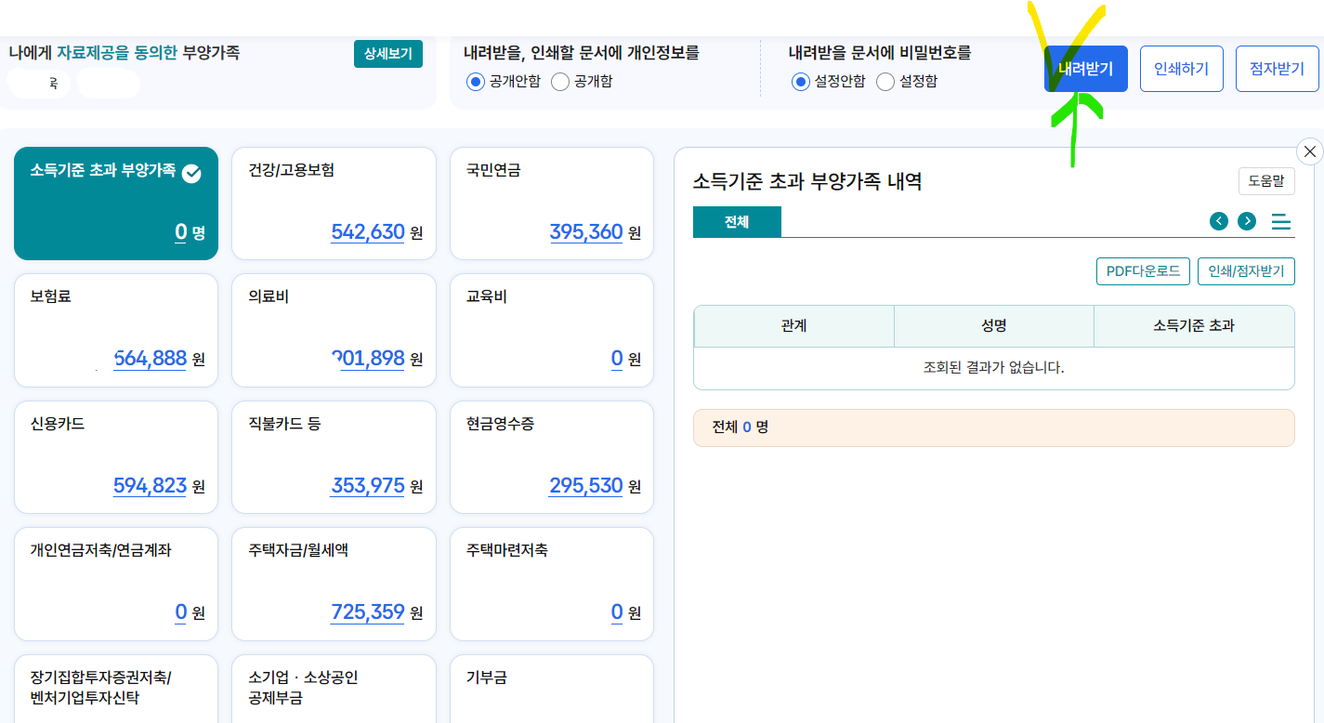
Task: Open 상세보기 for dependents
Action: tap(388, 54)
